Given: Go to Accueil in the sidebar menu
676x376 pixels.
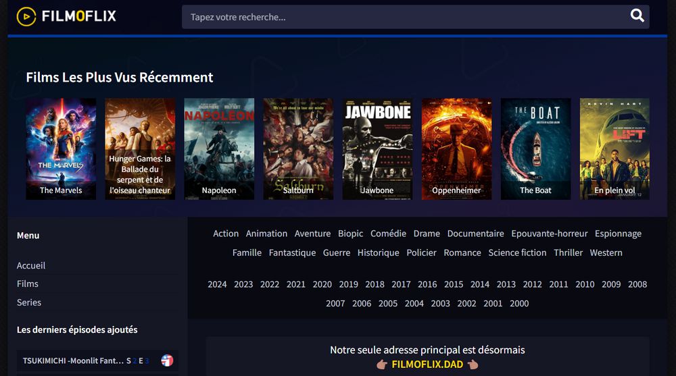Looking at the screenshot, I should coord(31,266).
